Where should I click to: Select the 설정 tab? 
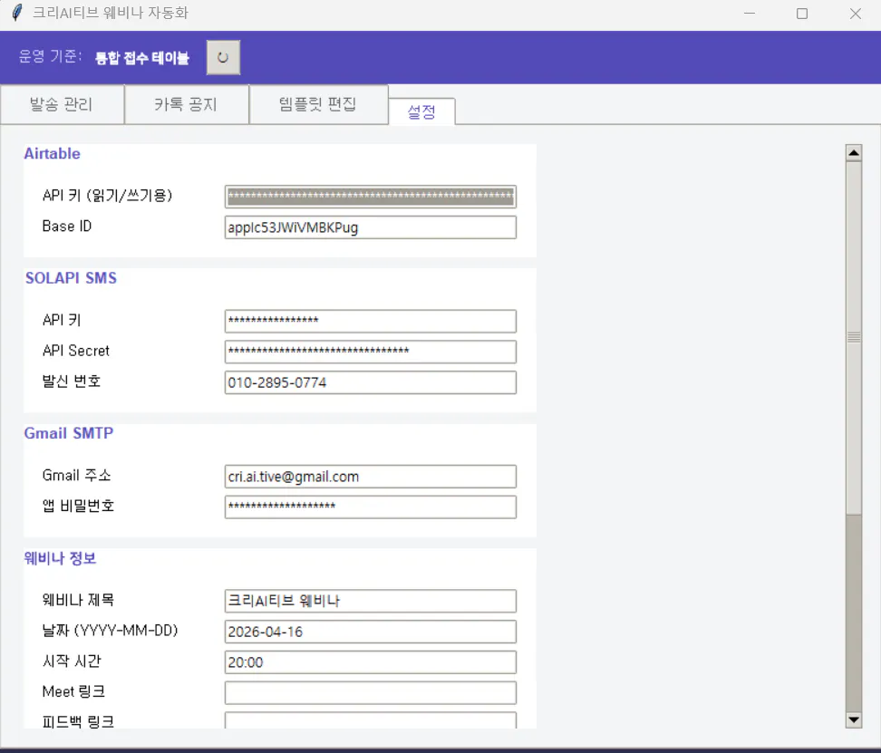pos(421,111)
